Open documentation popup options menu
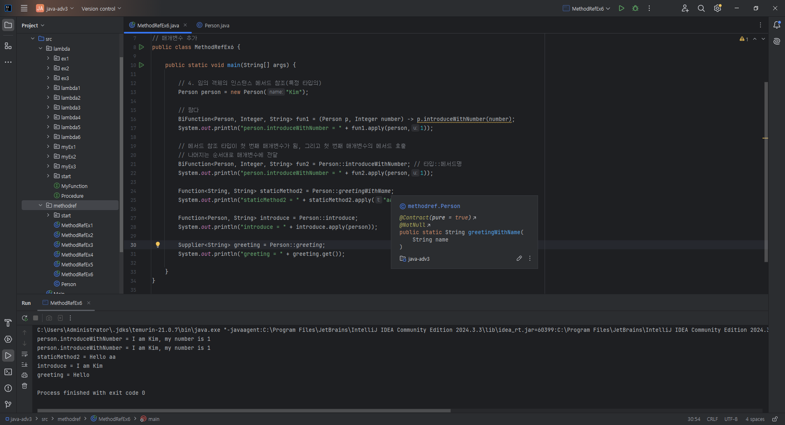 (530, 258)
